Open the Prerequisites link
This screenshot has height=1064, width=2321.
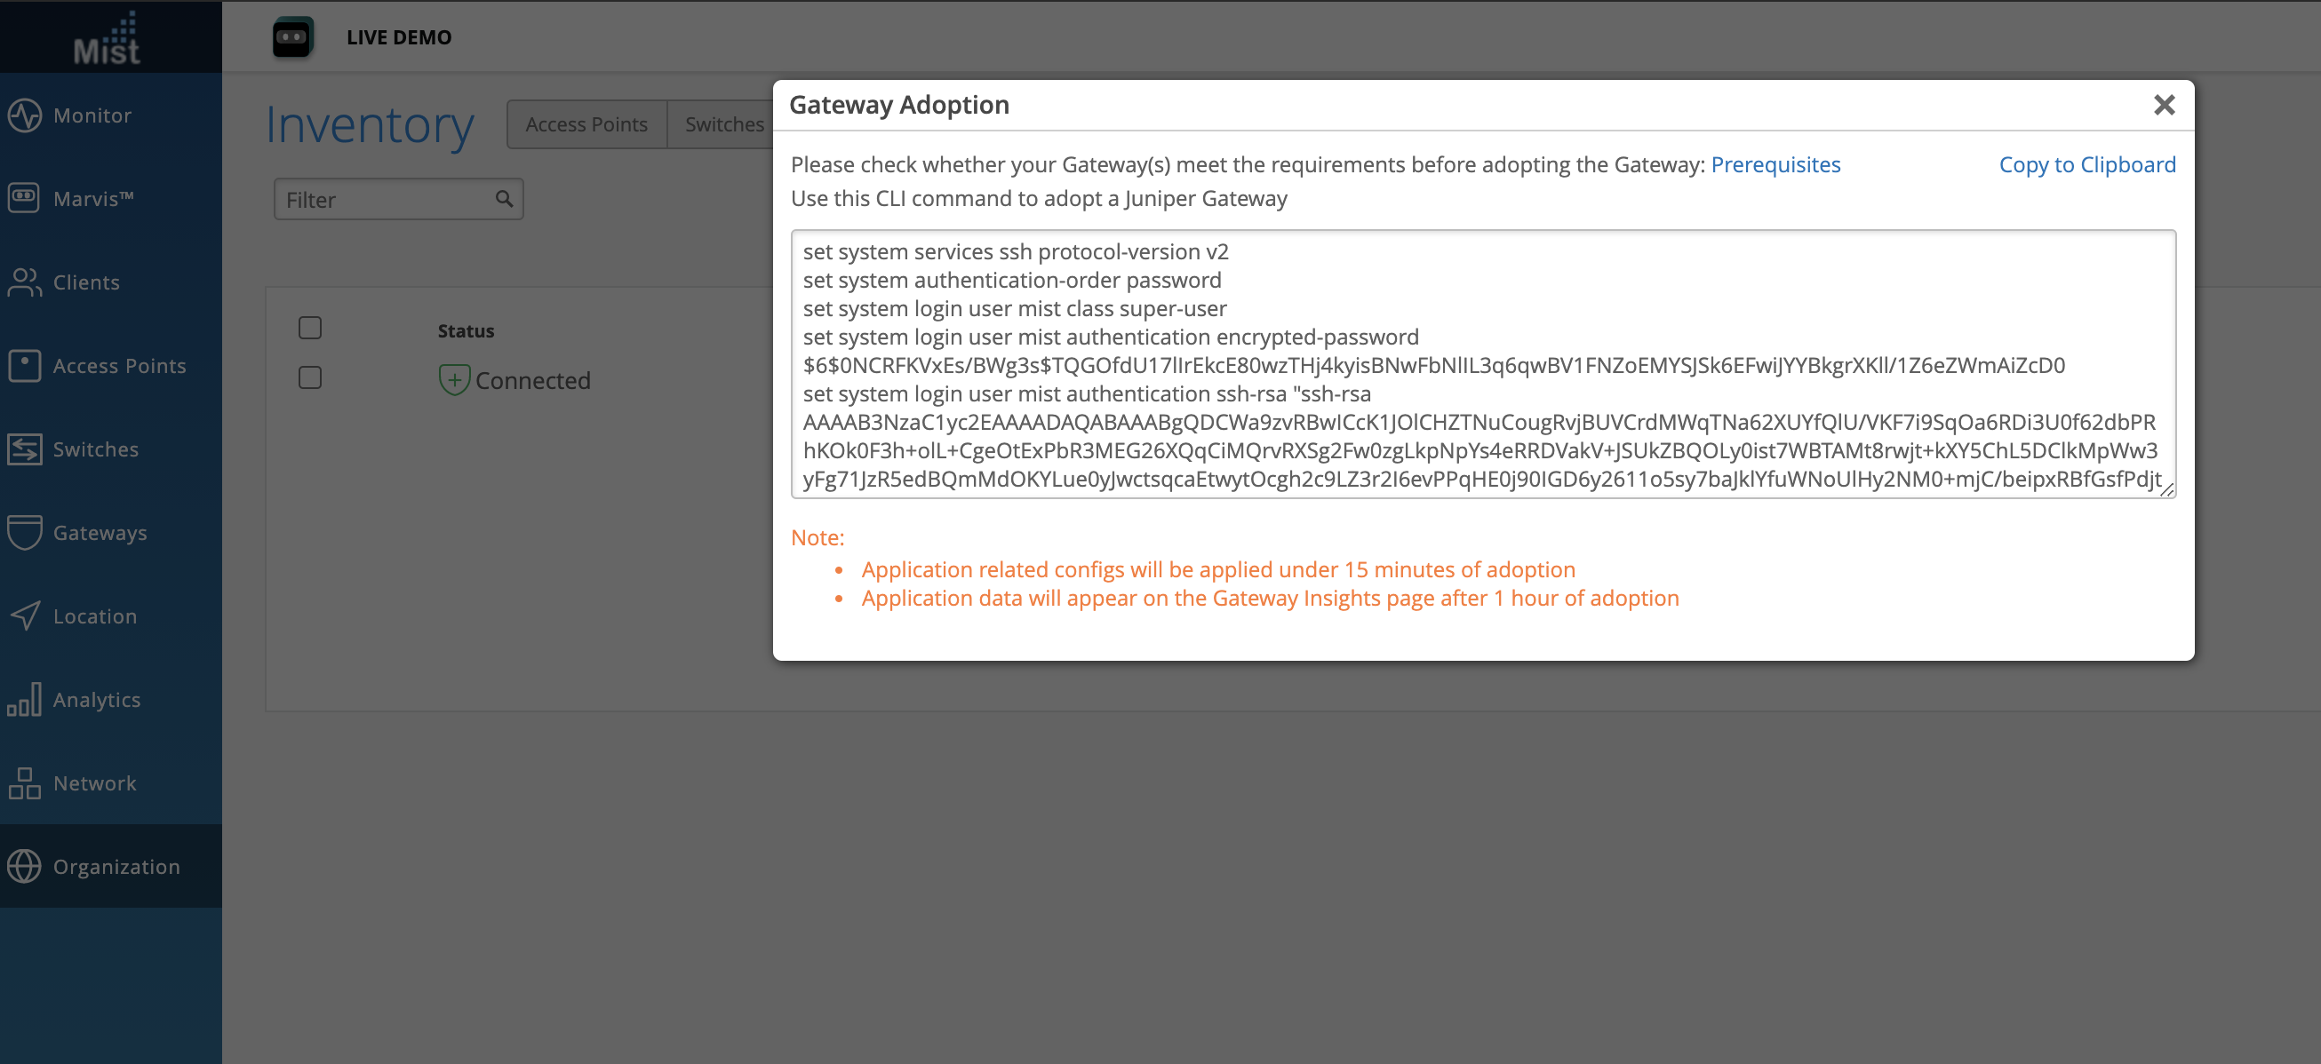click(1775, 165)
